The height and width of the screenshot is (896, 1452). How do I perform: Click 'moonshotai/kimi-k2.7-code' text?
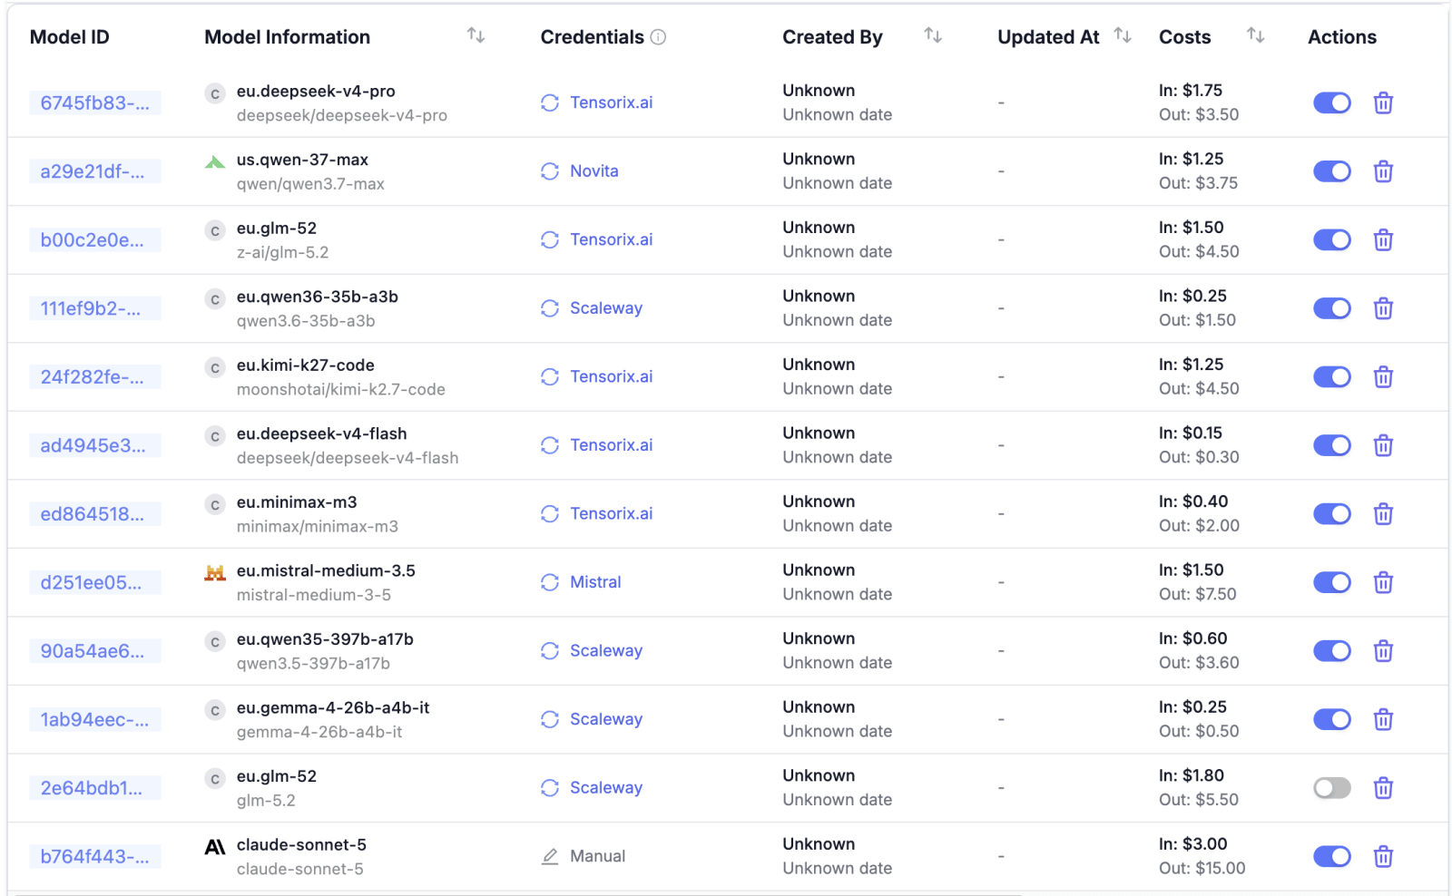(x=341, y=389)
